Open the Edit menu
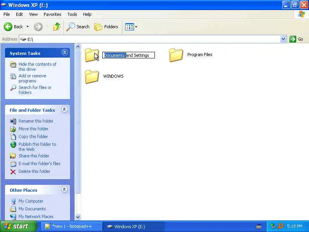The height and width of the screenshot is (232, 309). point(19,14)
